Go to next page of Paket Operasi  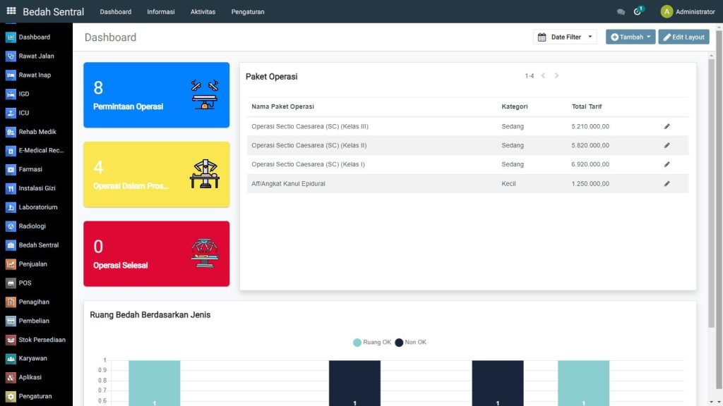click(x=556, y=75)
